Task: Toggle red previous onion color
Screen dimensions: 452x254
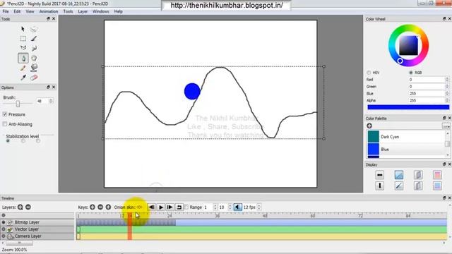Action: 437,175
